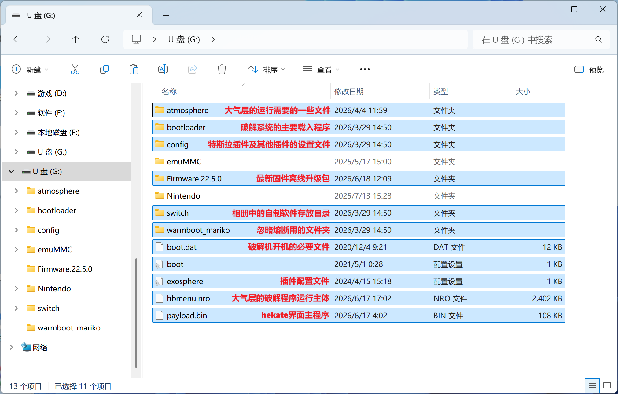Close the U 盘 (G:) tab

[x=139, y=15]
